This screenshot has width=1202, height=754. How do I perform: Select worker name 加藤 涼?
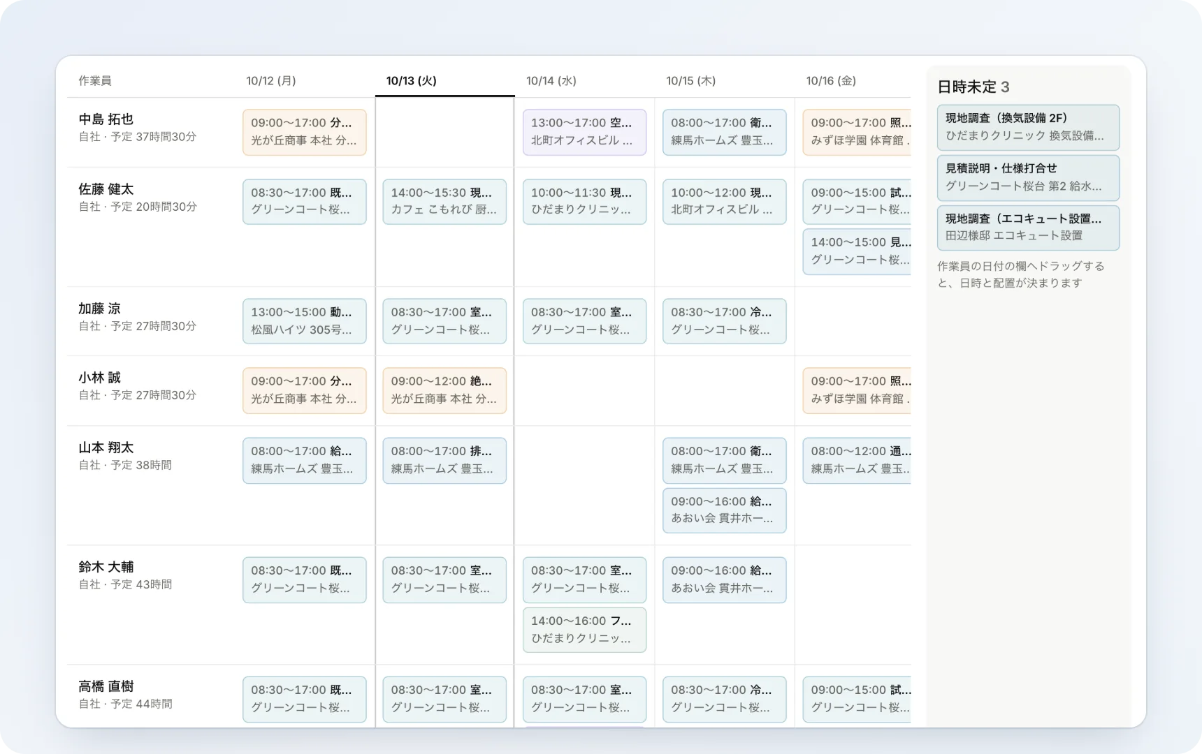click(99, 309)
